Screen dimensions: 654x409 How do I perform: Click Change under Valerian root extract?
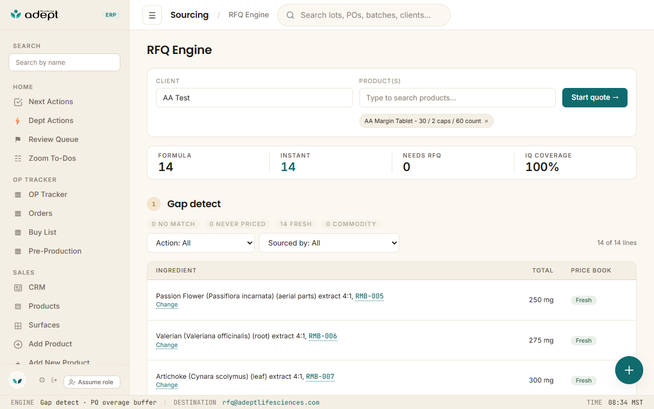coord(167,345)
